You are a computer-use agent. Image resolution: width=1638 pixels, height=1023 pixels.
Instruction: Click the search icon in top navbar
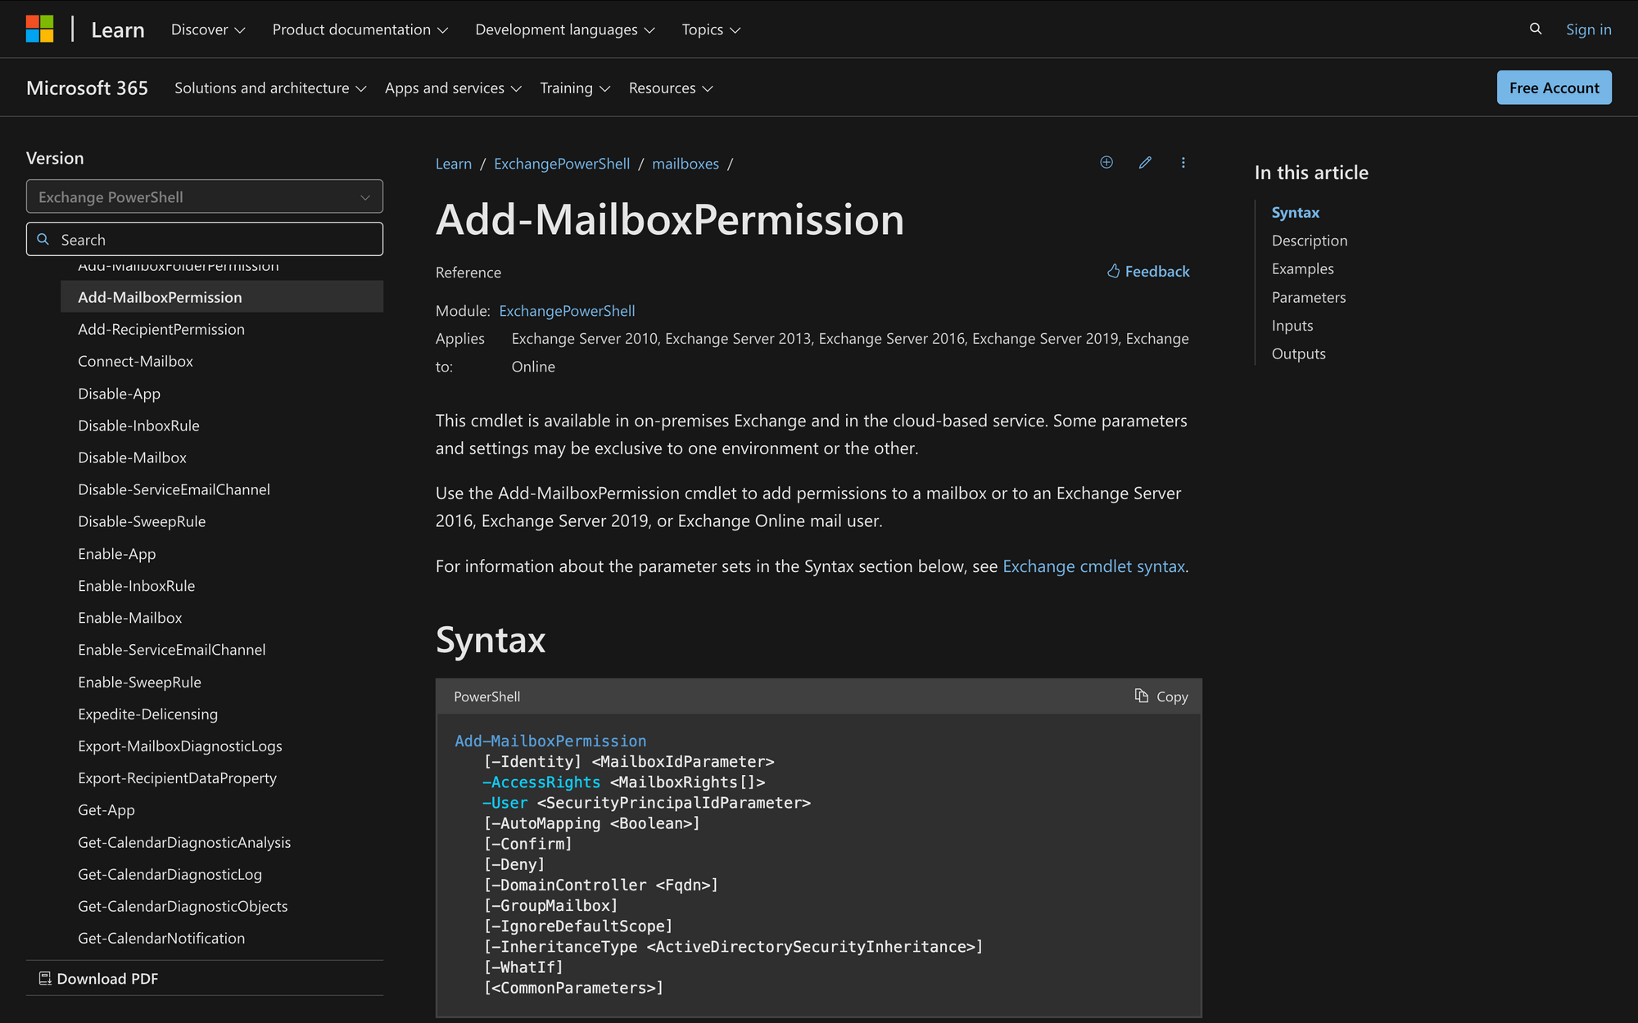pyautogui.click(x=1536, y=29)
